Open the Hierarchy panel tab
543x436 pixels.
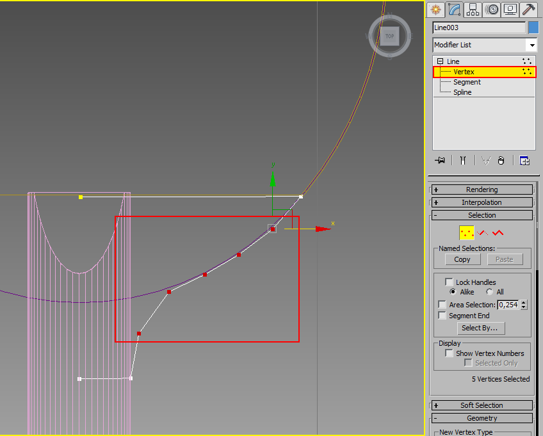pos(473,10)
